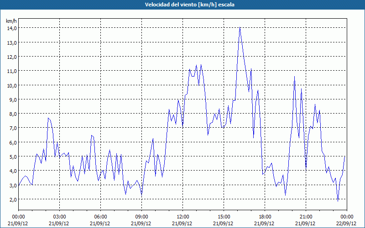This screenshot has height=228, width=365.
Task: Click the 22/09/12 date label
Action: (x=346, y=223)
